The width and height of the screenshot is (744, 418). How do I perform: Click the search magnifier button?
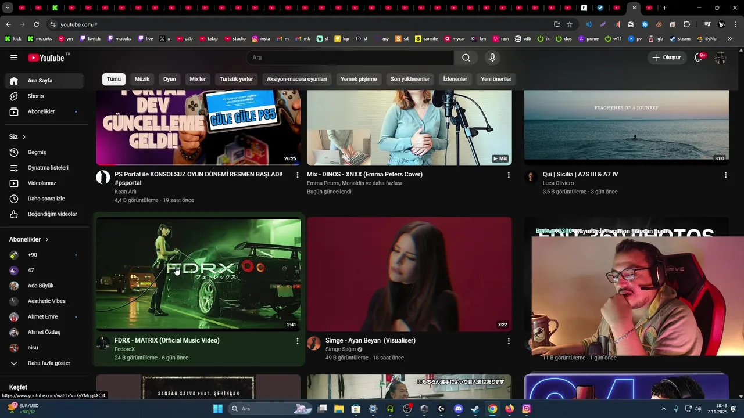pos(466,57)
